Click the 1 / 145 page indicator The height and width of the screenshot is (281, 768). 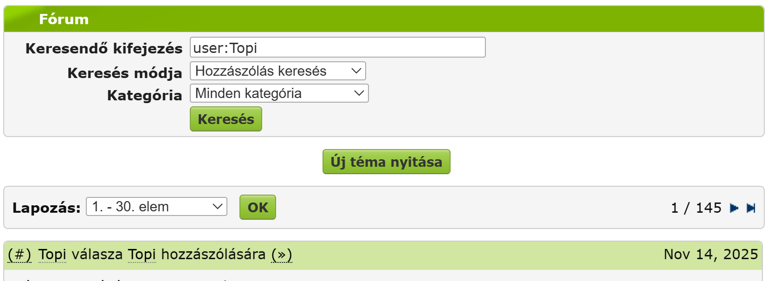pyautogui.click(x=696, y=208)
